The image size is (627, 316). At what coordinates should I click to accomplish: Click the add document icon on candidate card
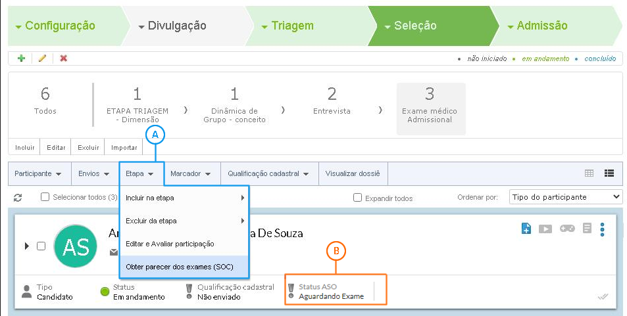click(x=526, y=229)
